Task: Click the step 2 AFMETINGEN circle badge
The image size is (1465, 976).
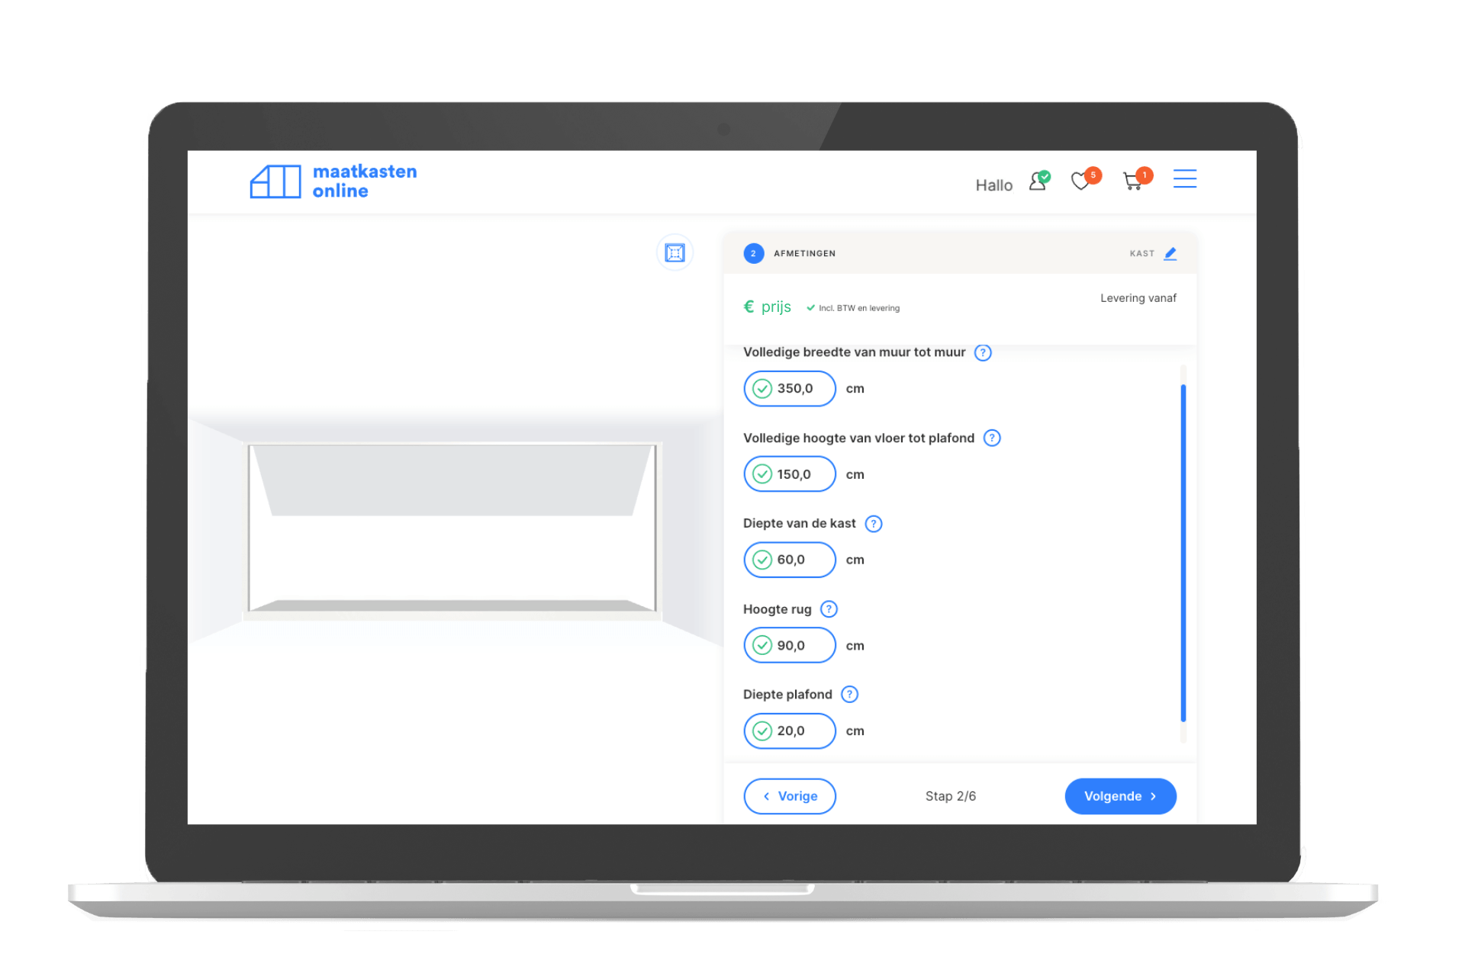Action: [753, 253]
